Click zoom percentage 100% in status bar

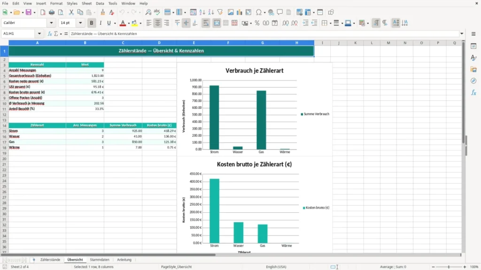point(474,267)
